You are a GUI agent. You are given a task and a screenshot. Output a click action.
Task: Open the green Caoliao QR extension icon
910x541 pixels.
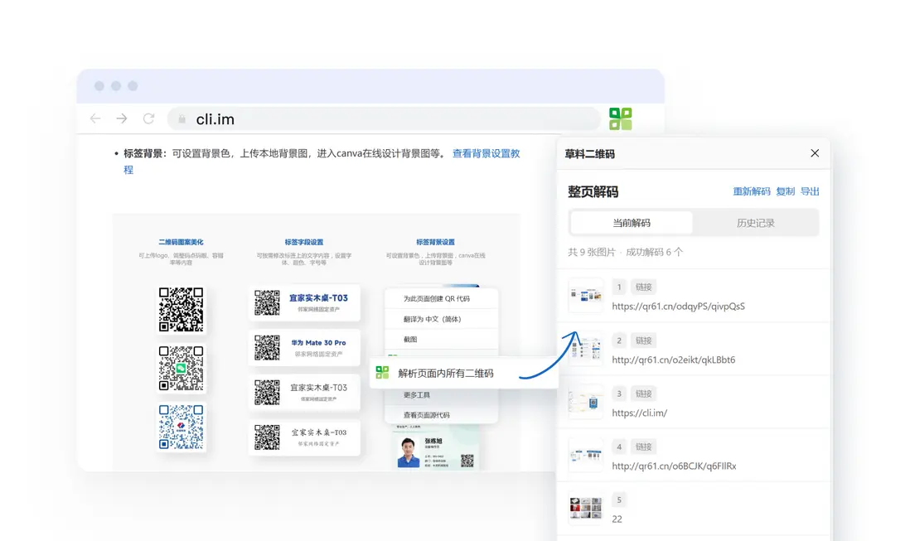click(621, 118)
